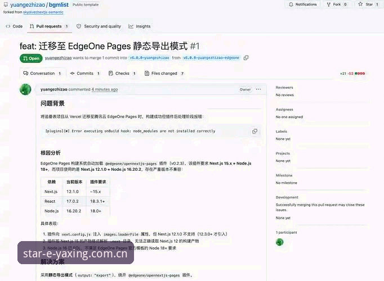The width and height of the screenshot is (384, 281).
Task: Click table cell '18.3.1+'
Action: (97, 201)
